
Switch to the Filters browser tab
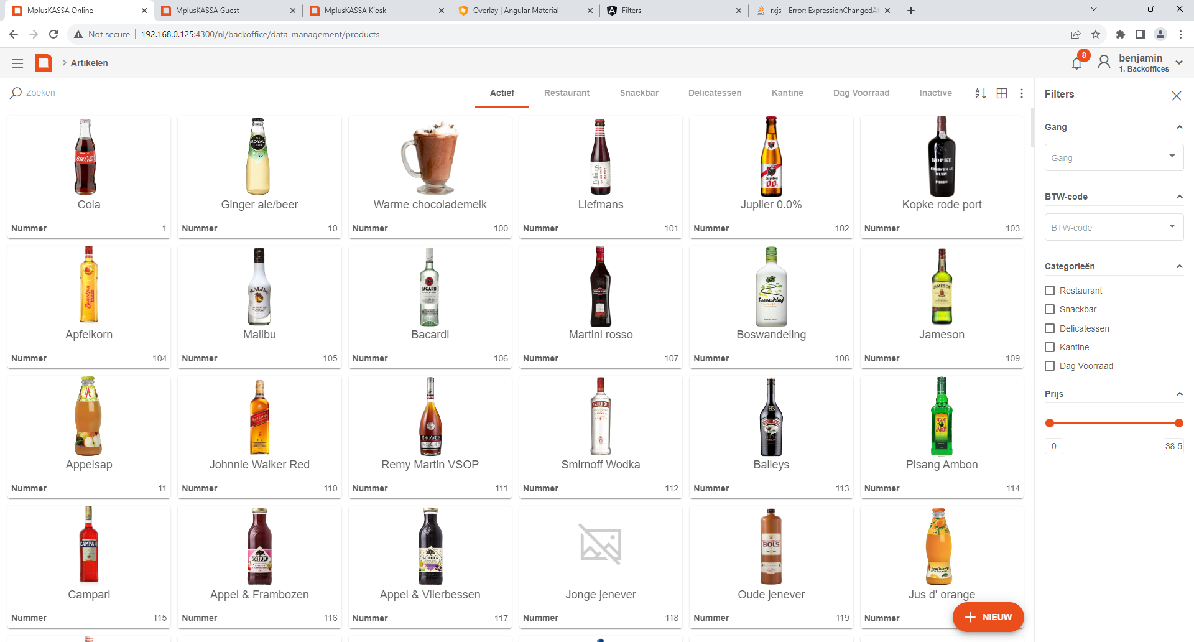[674, 11]
